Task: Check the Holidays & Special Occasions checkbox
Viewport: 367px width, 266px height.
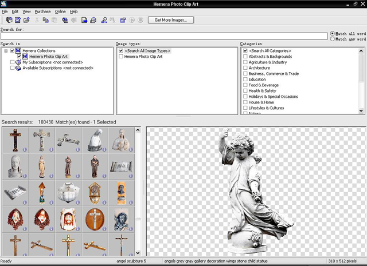Action: [x=245, y=97]
